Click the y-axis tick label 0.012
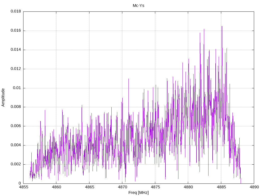 pos(16,69)
